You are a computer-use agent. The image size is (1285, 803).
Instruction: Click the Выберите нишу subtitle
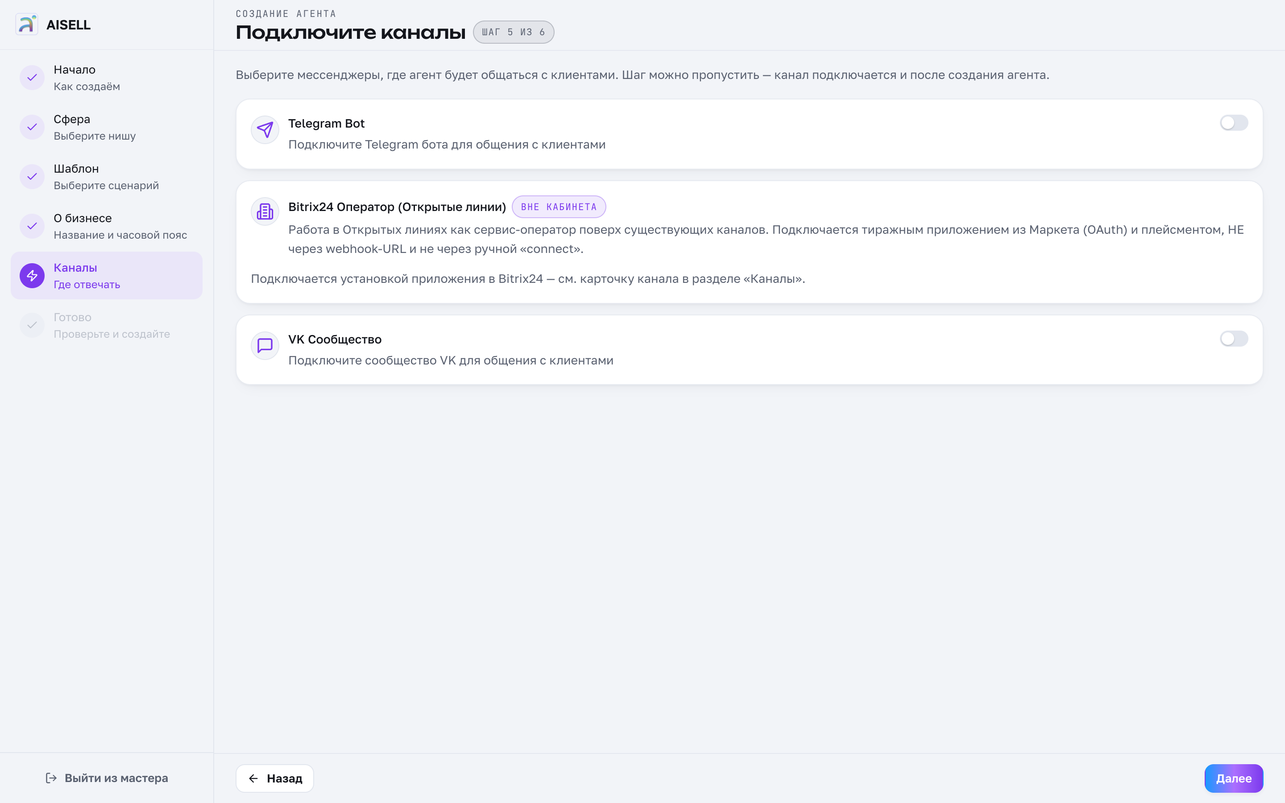tap(95, 136)
